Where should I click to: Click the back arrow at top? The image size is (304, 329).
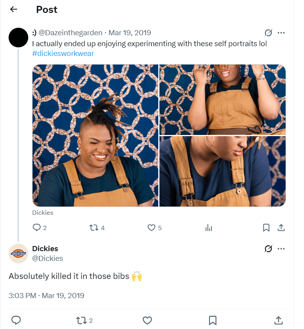pyautogui.click(x=14, y=9)
